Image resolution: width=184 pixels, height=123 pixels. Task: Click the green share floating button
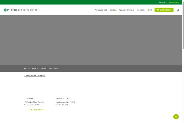(x=176, y=117)
